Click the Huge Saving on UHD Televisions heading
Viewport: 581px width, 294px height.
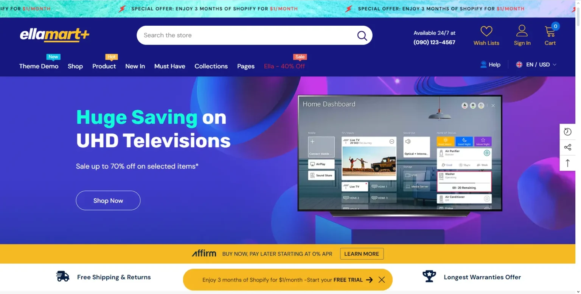click(153, 129)
